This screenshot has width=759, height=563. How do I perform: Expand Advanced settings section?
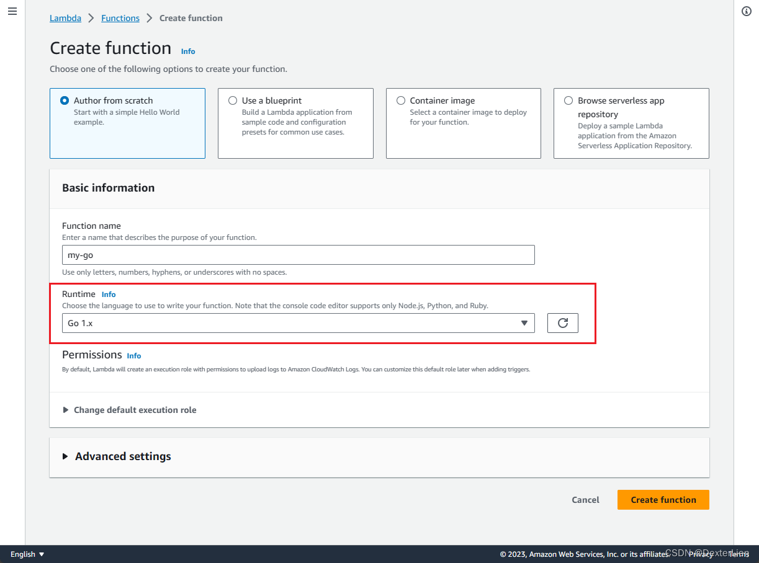coord(117,456)
